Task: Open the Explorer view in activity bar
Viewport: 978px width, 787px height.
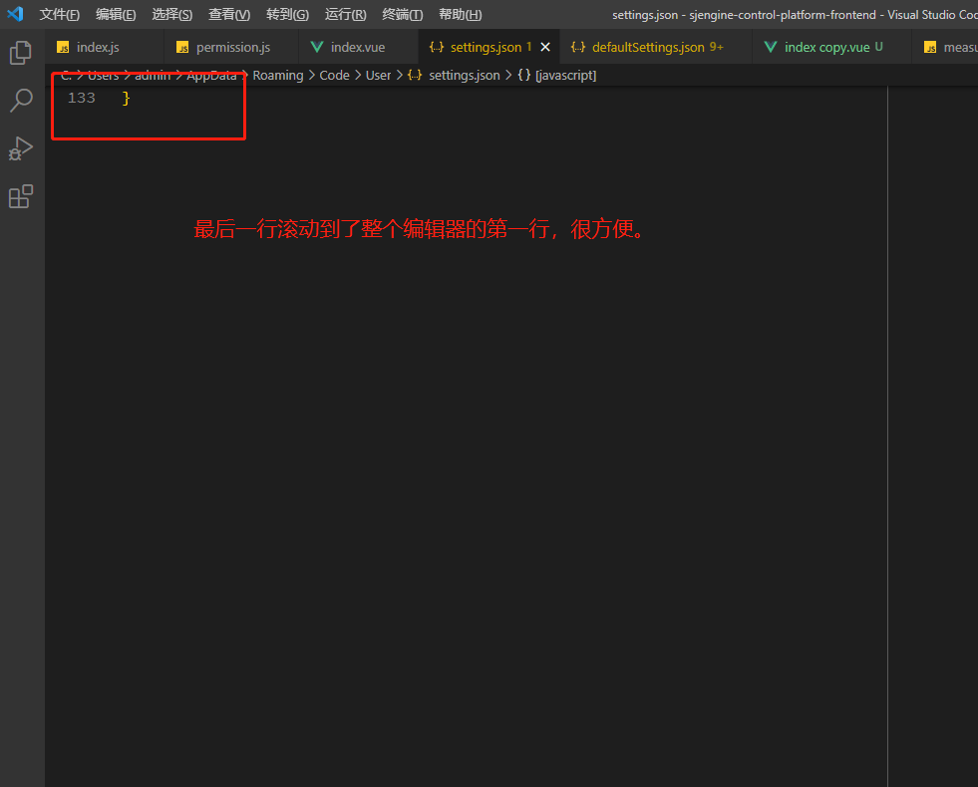Action: [x=21, y=53]
